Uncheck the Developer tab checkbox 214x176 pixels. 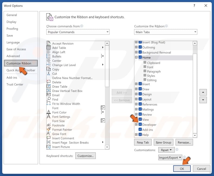coord(140,124)
